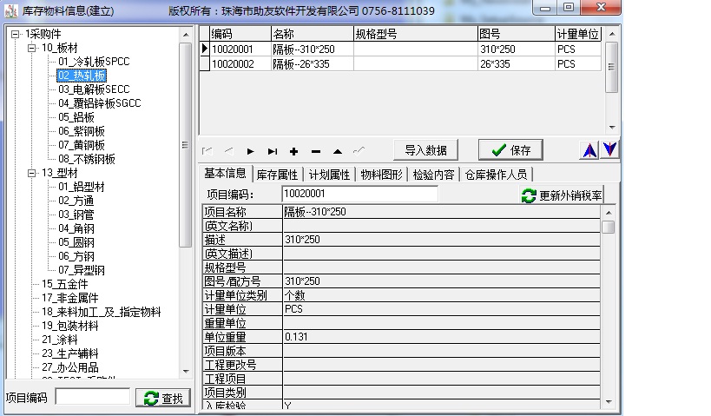Go to previous record navigator icon
Viewport: 711px width, 416px height.
229,151
